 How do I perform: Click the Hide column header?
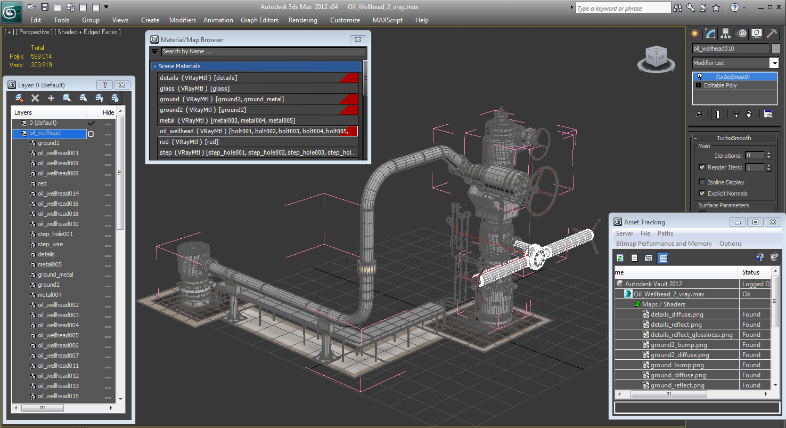(x=108, y=112)
